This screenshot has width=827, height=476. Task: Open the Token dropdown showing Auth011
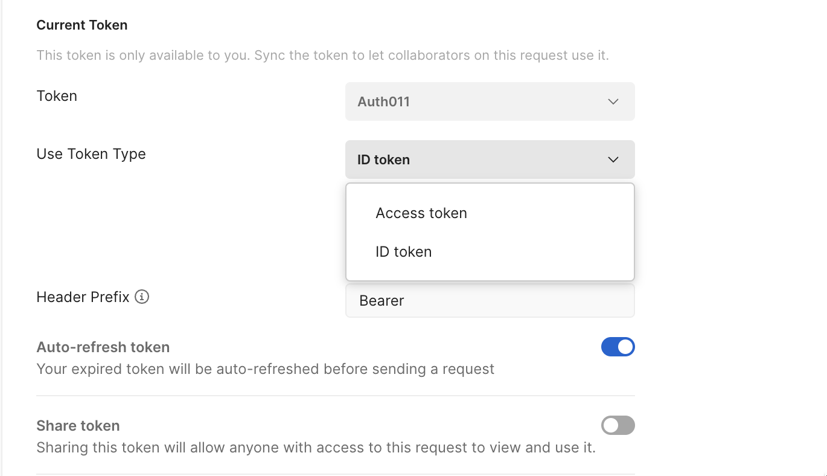coord(490,101)
